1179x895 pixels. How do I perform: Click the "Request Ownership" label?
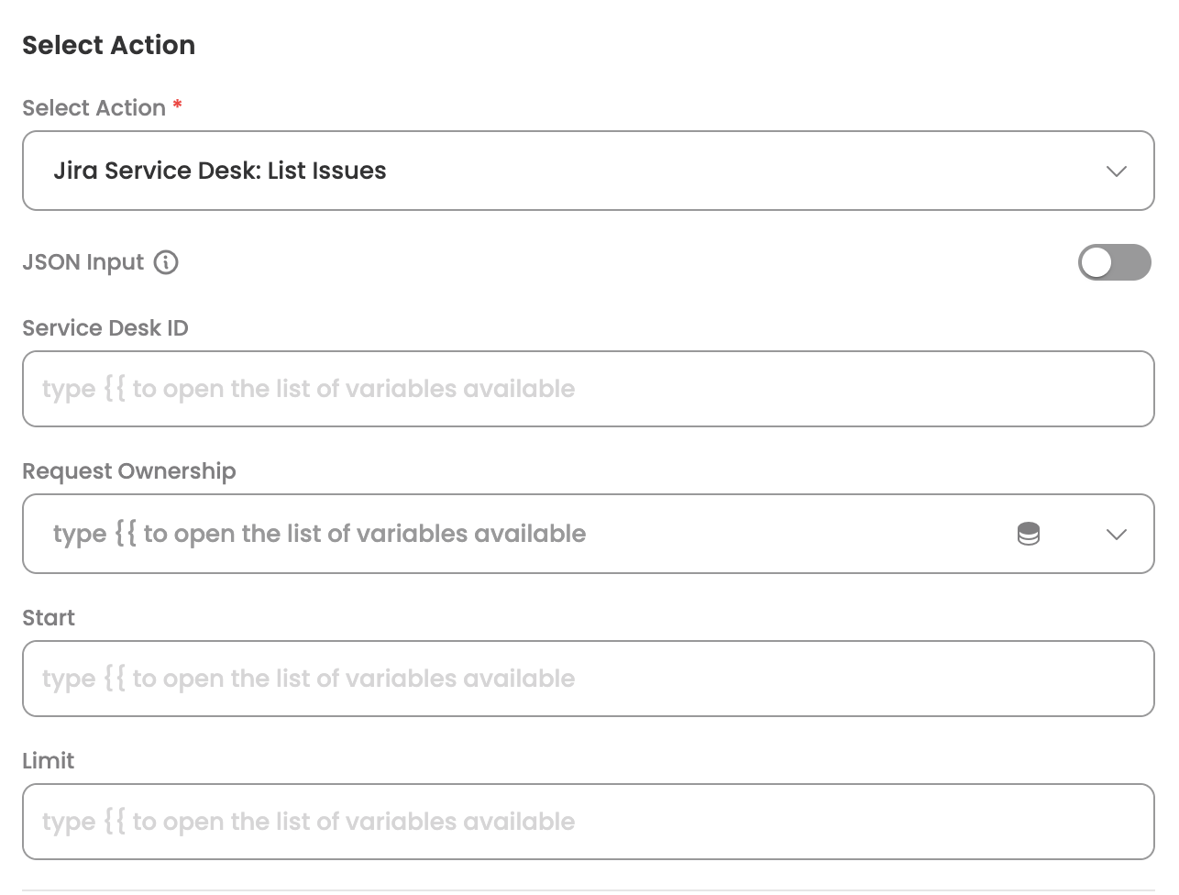click(x=129, y=471)
